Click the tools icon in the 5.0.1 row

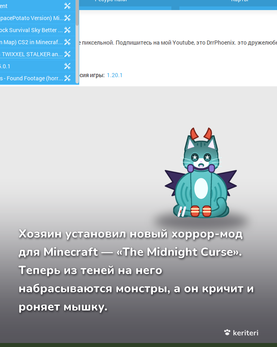coord(67,66)
